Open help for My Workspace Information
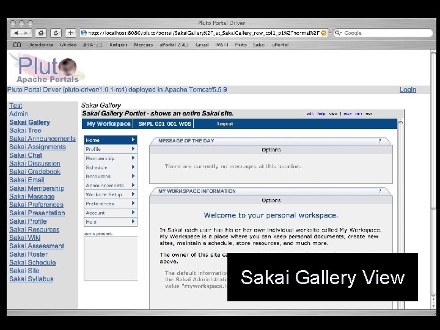The height and width of the screenshot is (330, 440). pyautogui.click(x=380, y=191)
